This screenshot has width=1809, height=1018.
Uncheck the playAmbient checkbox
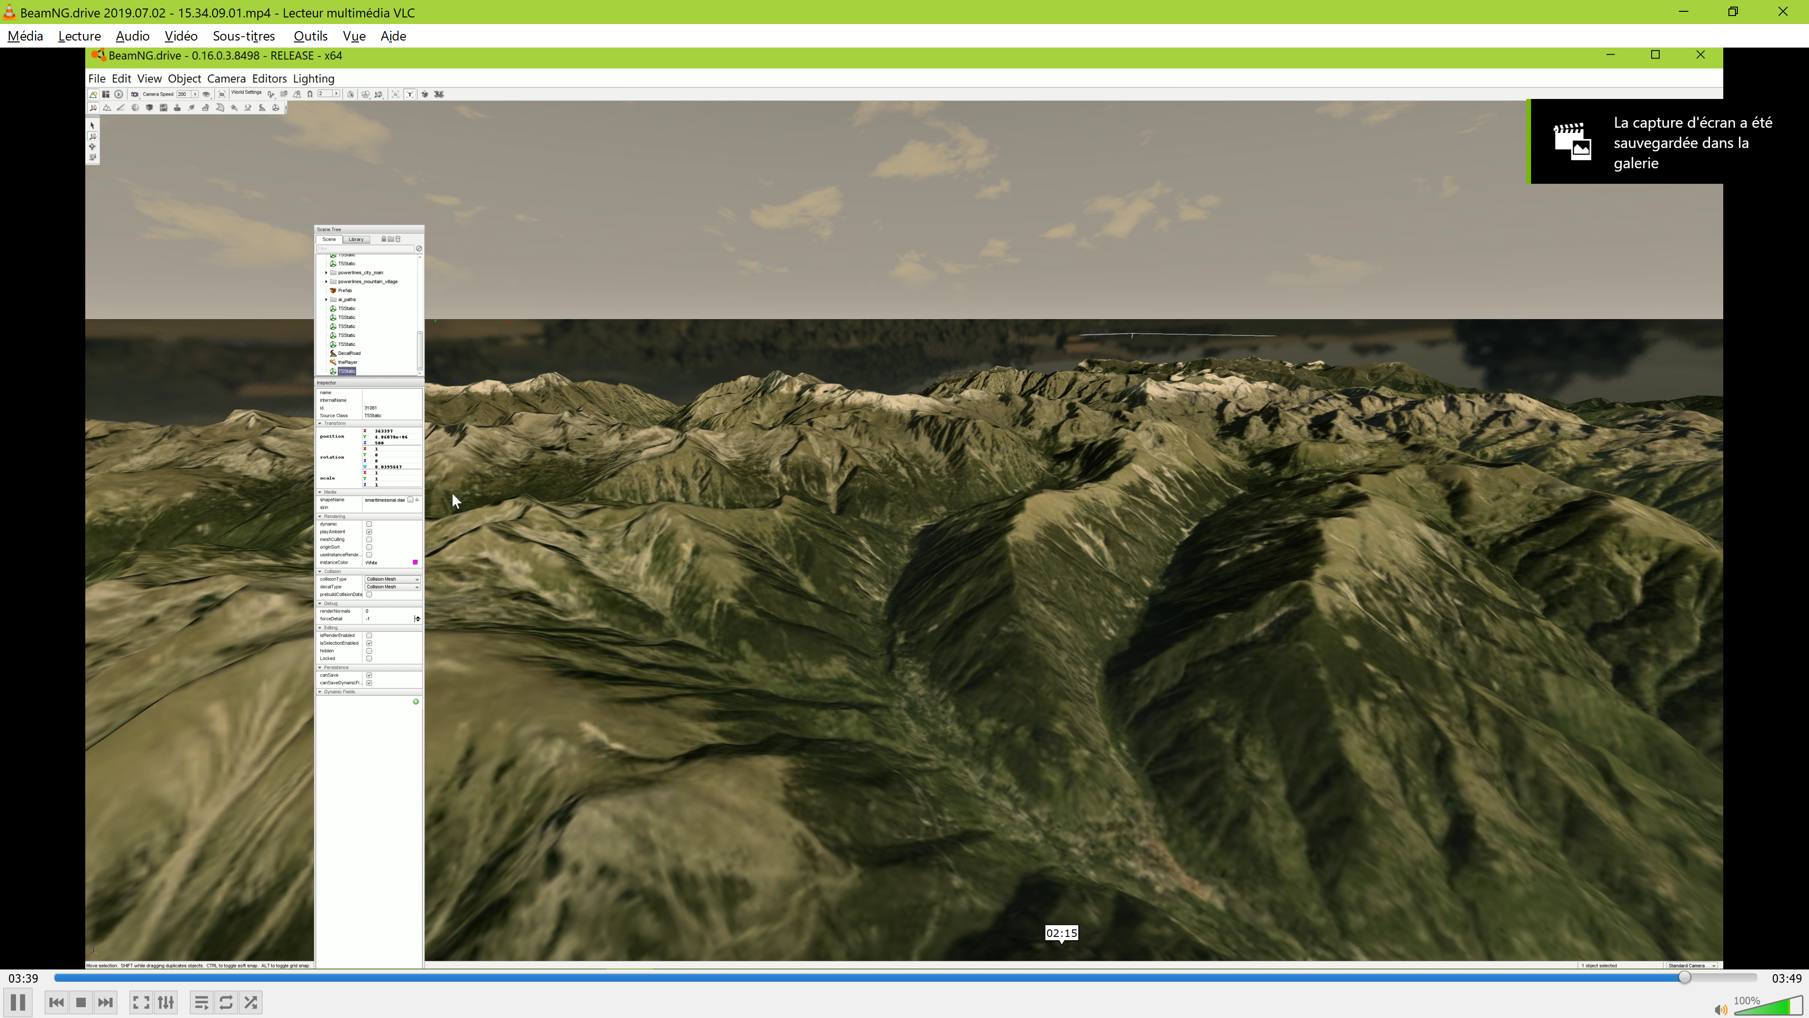(369, 532)
